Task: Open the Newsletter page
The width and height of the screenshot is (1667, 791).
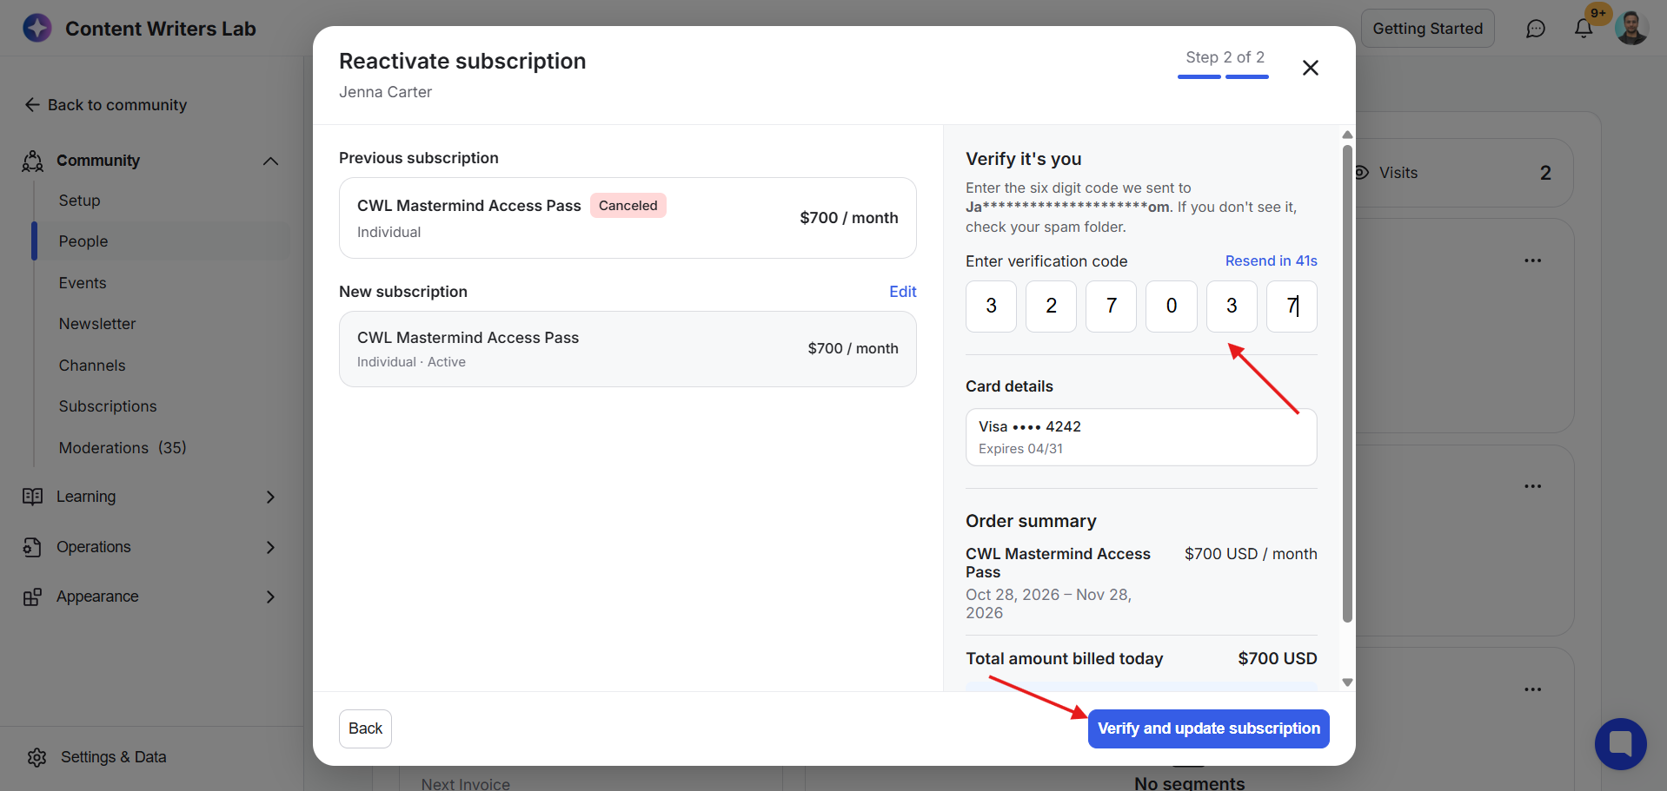Action: click(x=97, y=324)
